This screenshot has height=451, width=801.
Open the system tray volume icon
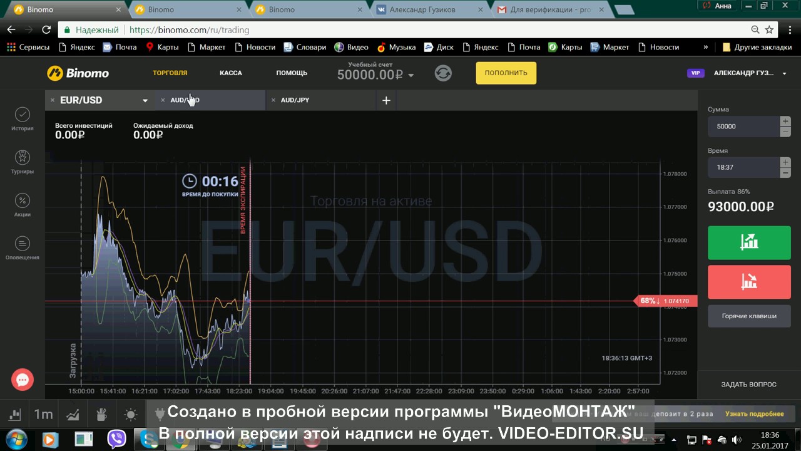point(736,440)
